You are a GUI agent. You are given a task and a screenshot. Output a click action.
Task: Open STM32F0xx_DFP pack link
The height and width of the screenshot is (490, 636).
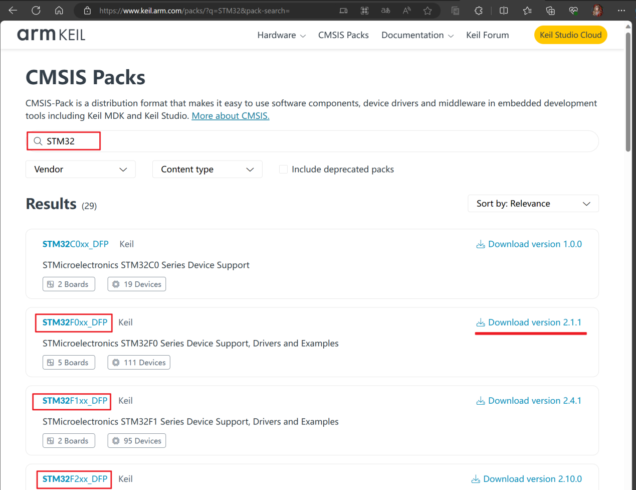pos(75,322)
